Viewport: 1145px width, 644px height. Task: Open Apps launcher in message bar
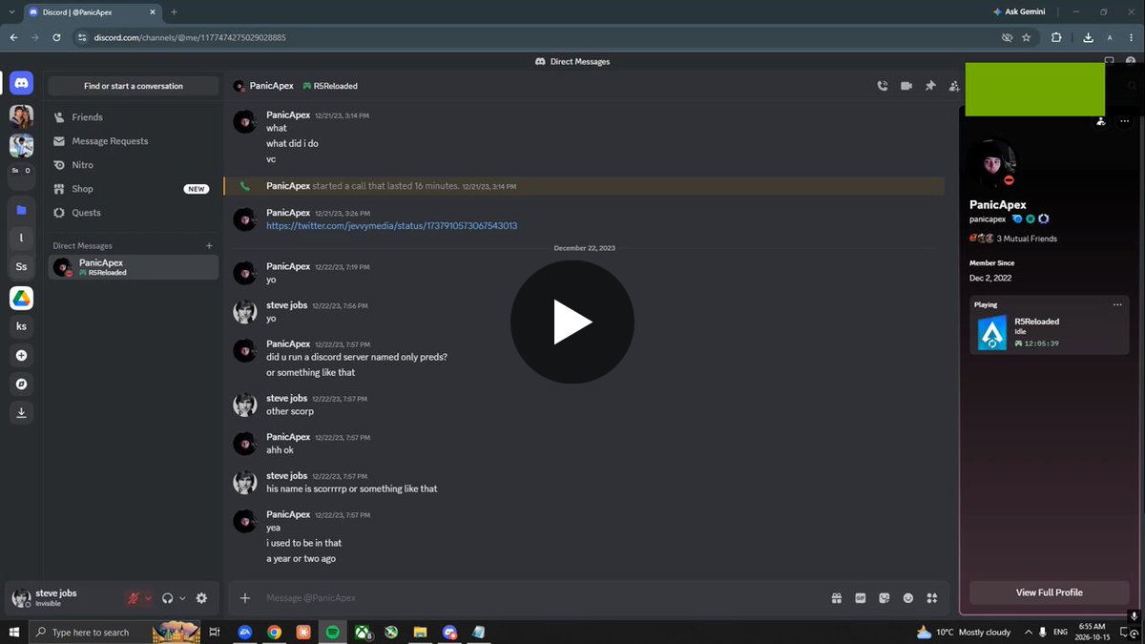point(932,598)
